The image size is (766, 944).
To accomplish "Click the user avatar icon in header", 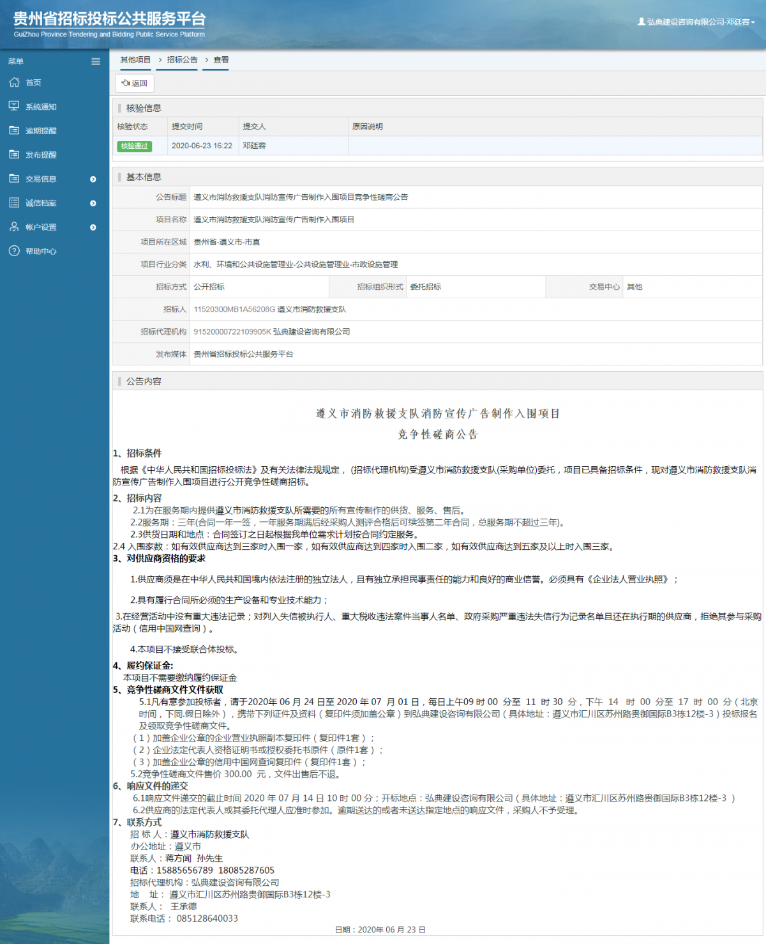I will [641, 20].
